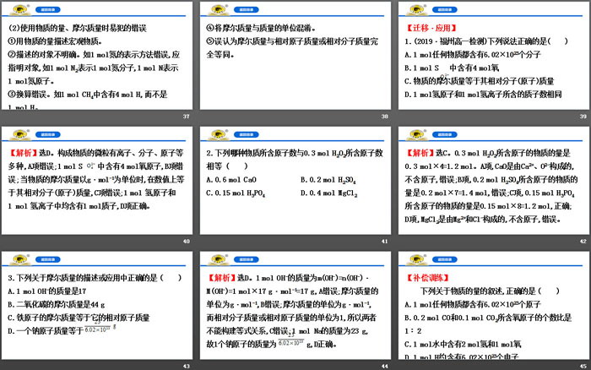This screenshot has width=591, height=370.
Task: Click red heading 【补偿训练】 on slide 45
Action: pyautogui.click(x=427, y=278)
